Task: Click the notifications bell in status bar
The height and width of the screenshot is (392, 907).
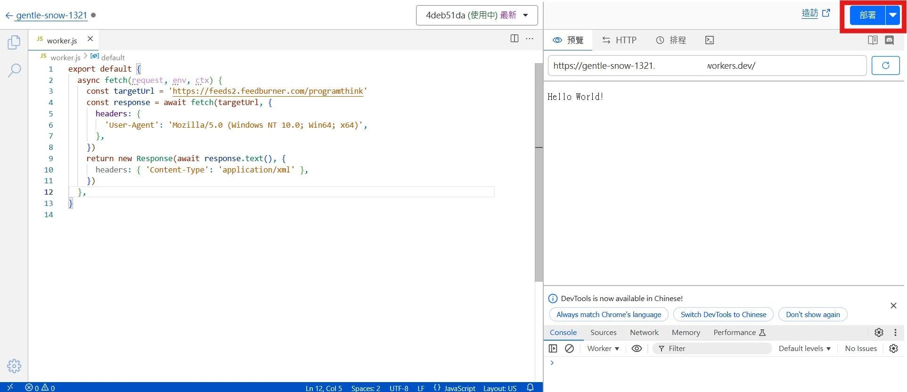Action: tap(530, 388)
